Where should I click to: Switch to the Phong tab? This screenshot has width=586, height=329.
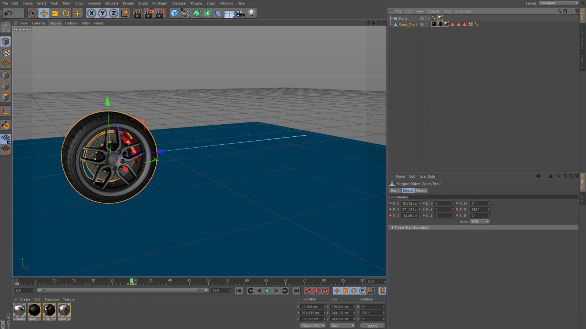[x=421, y=190]
